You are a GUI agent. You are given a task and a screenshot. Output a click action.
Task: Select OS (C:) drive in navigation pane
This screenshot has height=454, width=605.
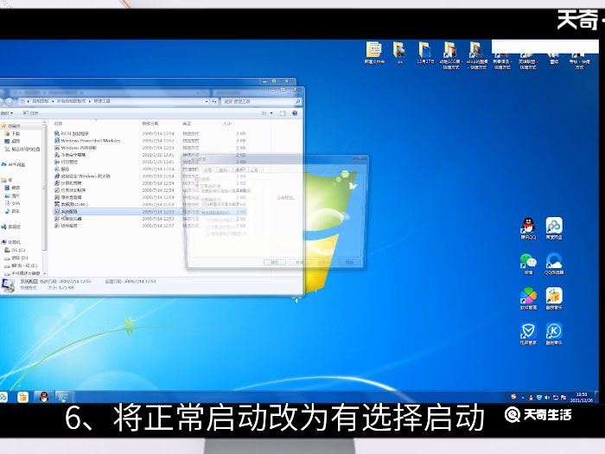click(x=15, y=250)
